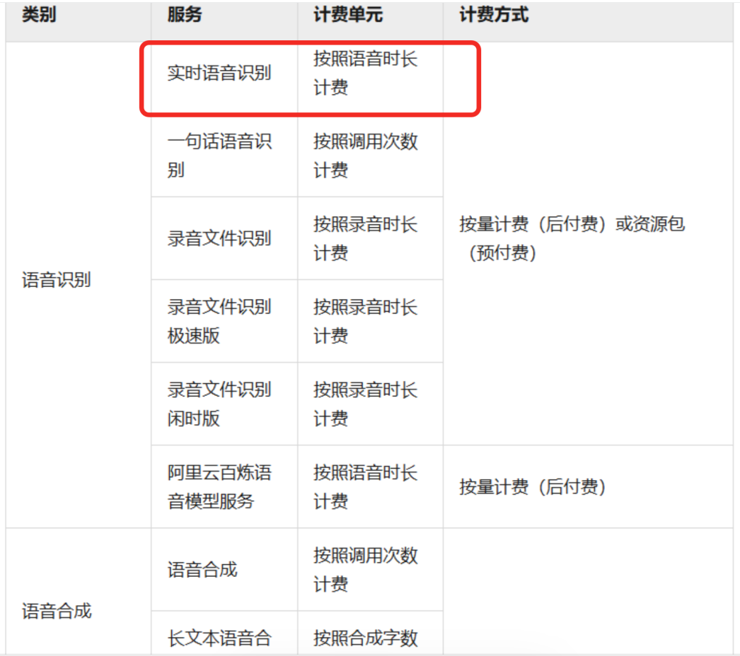Click the 服务 column header
This screenshot has width=740, height=656.
pyautogui.click(x=185, y=15)
